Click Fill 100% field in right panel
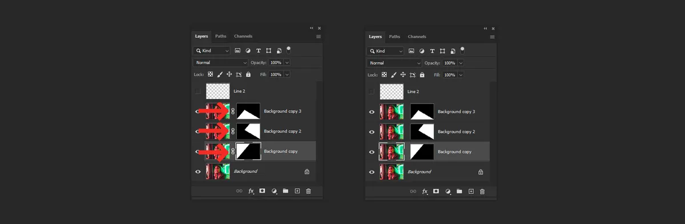685x224 pixels. pos(449,74)
